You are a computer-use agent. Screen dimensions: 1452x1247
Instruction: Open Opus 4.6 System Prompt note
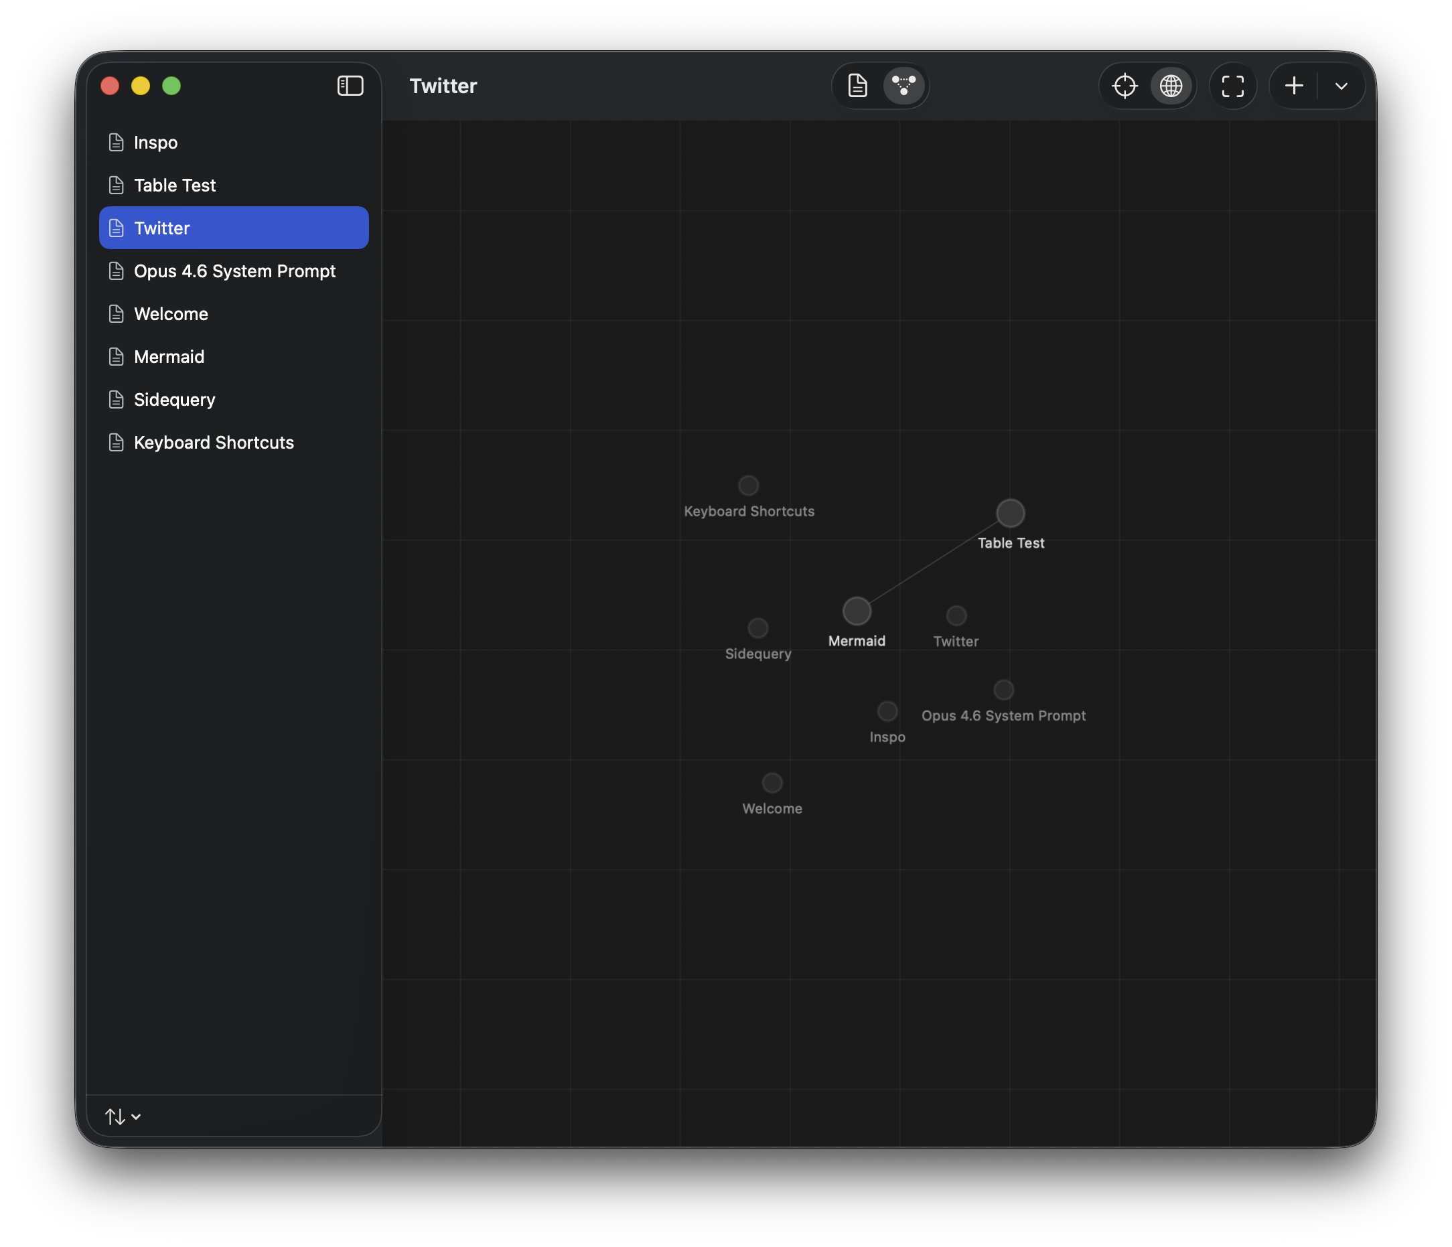coord(234,271)
